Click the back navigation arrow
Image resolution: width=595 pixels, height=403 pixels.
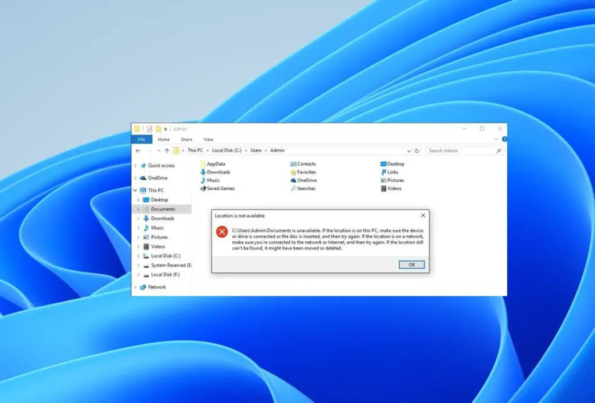click(x=138, y=150)
